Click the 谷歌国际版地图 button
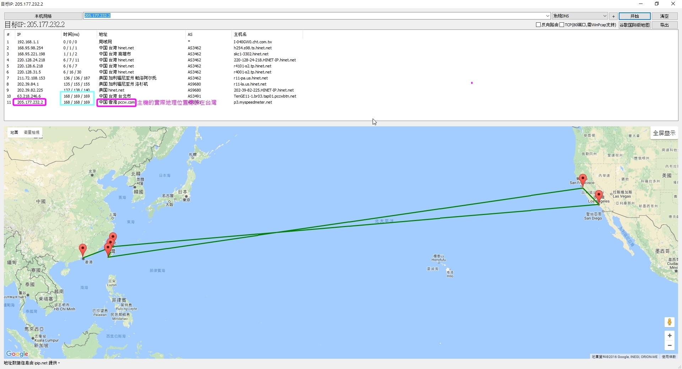The height and width of the screenshot is (369, 682). pos(635,25)
